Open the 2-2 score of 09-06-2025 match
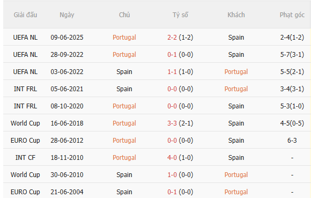The width and height of the screenshot is (311, 198). point(172,38)
